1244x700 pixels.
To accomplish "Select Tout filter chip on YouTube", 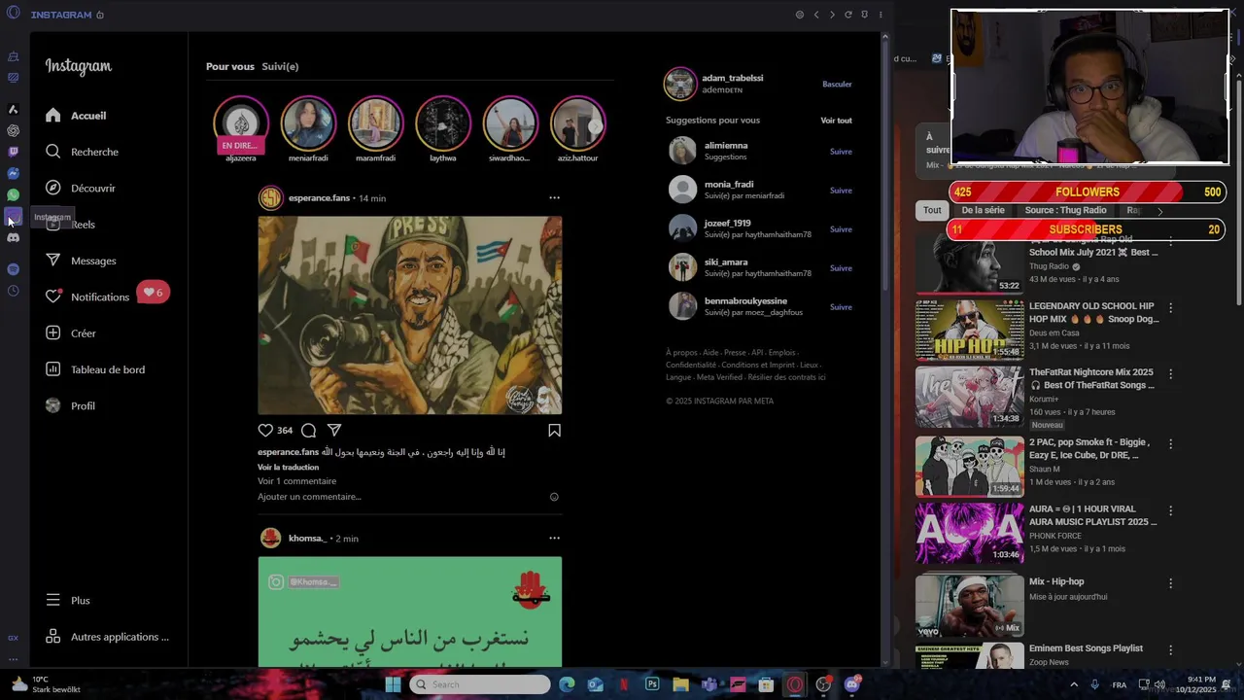I will tap(932, 210).
